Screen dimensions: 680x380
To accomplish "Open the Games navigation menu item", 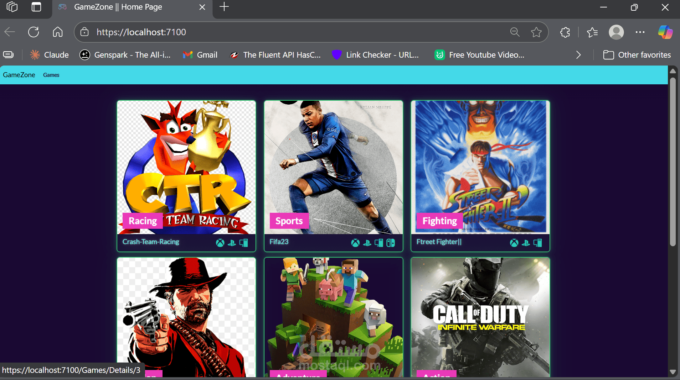I will [51, 75].
